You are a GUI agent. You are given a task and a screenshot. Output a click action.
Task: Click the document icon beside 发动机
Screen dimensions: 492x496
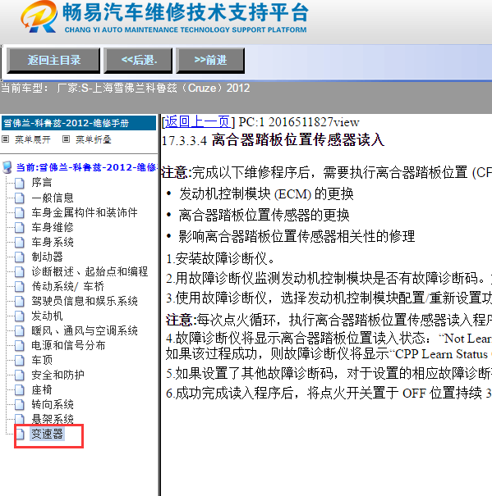click(x=20, y=316)
